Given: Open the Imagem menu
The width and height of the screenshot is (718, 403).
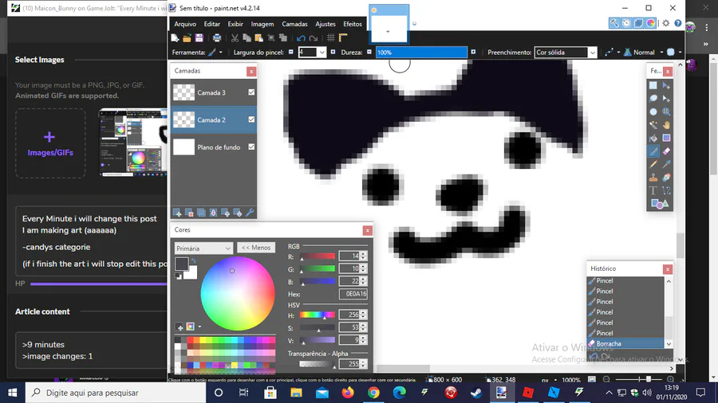Looking at the screenshot, I should click(x=262, y=24).
